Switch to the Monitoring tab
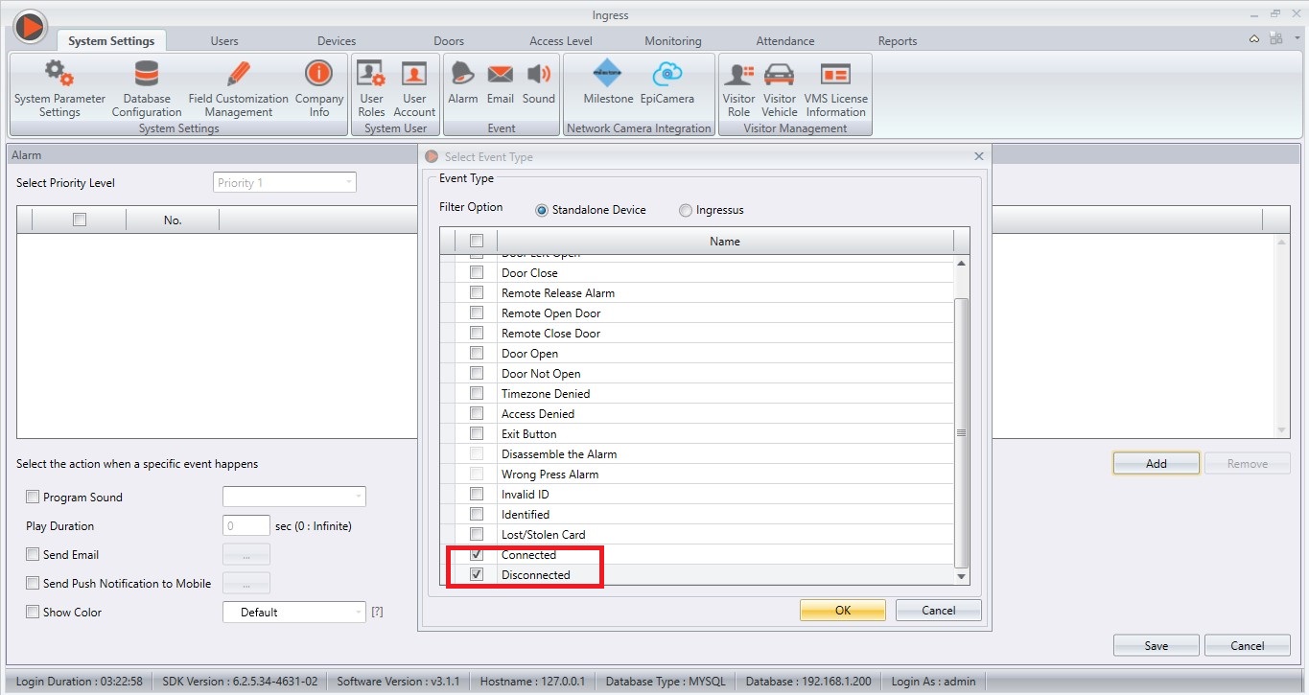The image size is (1309, 695). 673,41
